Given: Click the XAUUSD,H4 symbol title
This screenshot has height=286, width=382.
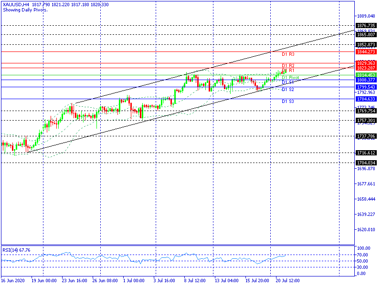Looking at the screenshot, I should pos(15,4).
